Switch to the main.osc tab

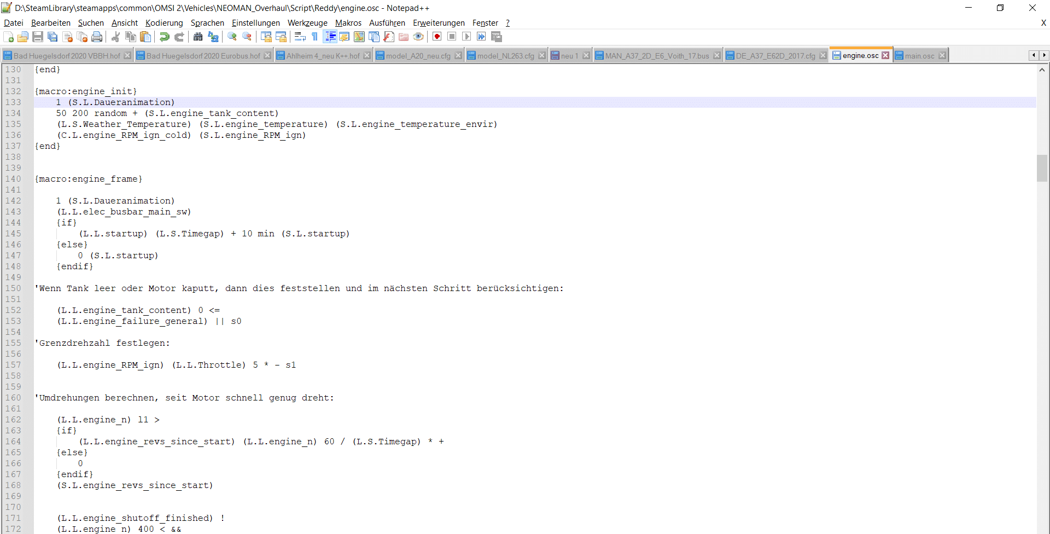click(x=919, y=56)
